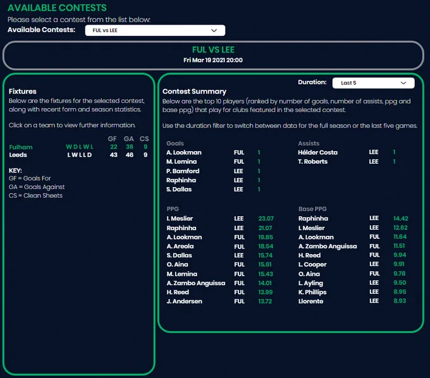Click T. Roberts in the Assists list
Screen dimensions: 430x378
click(312, 162)
